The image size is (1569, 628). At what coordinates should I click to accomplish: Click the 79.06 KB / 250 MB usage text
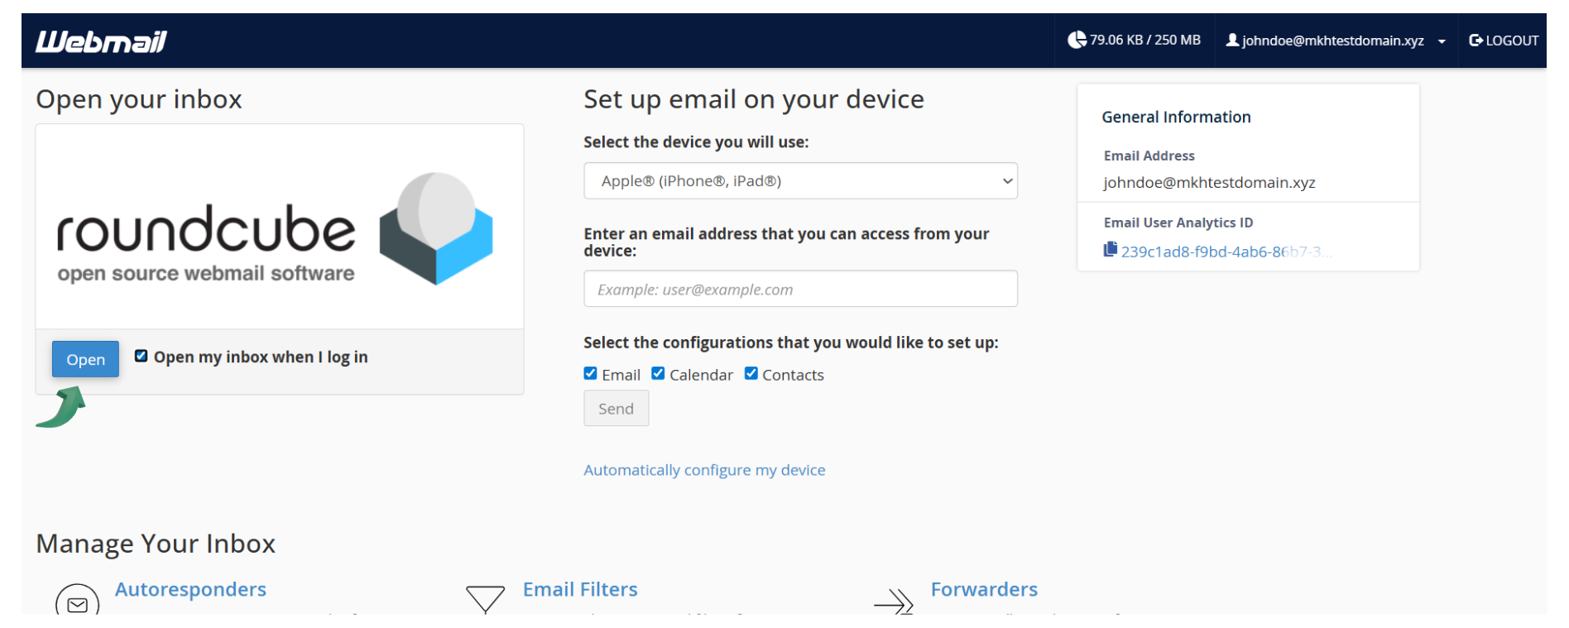1144,40
